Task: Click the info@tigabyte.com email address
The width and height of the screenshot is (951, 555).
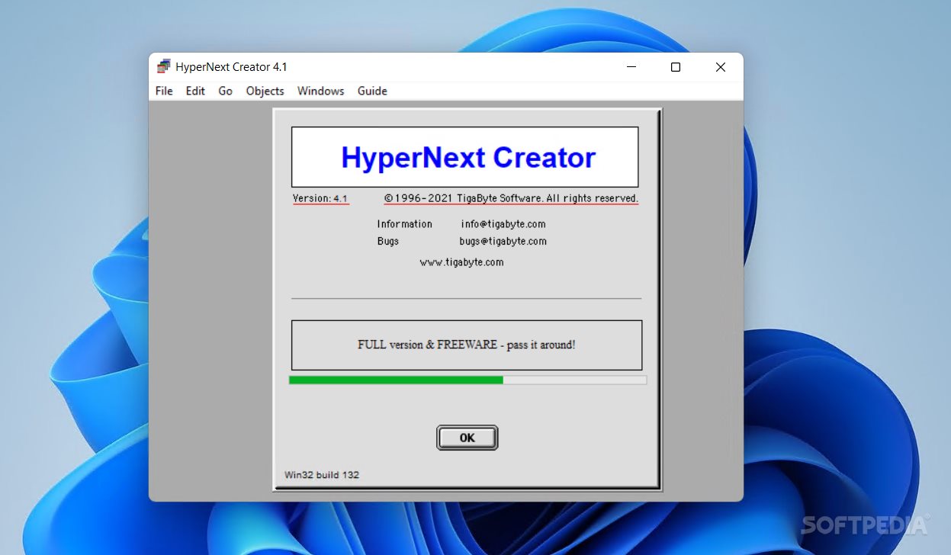Action: pos(503,224)
